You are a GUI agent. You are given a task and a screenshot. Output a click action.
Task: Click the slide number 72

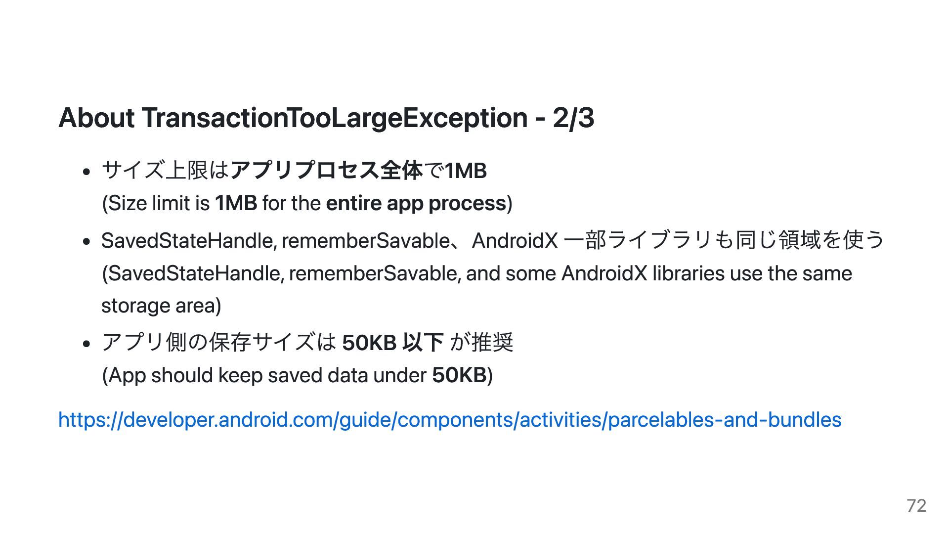[x=916, y=505]
